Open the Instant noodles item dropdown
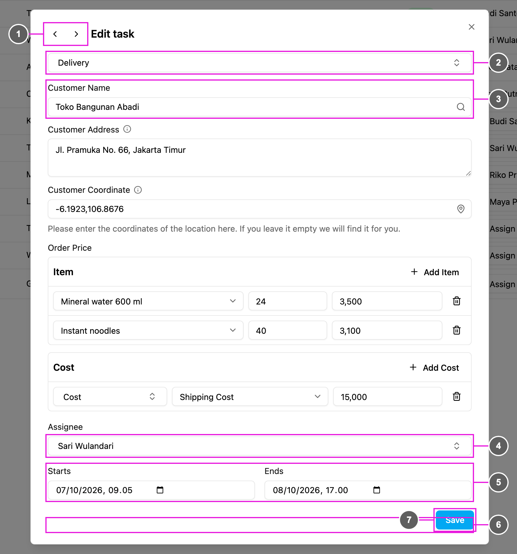517x554 pixels. (x=148, y=330)
